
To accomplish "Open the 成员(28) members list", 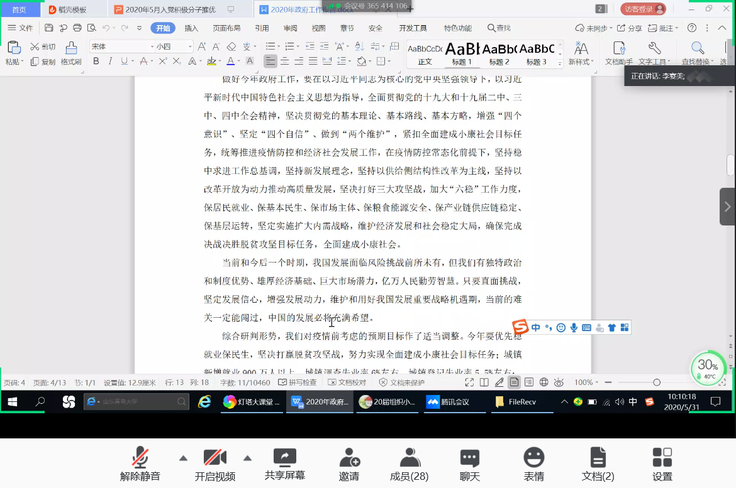I will coord(408,465).
